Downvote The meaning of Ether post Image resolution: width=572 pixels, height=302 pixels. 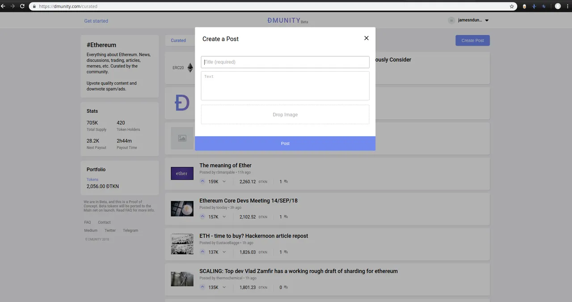pyautogui.click(x=224, y=182)
